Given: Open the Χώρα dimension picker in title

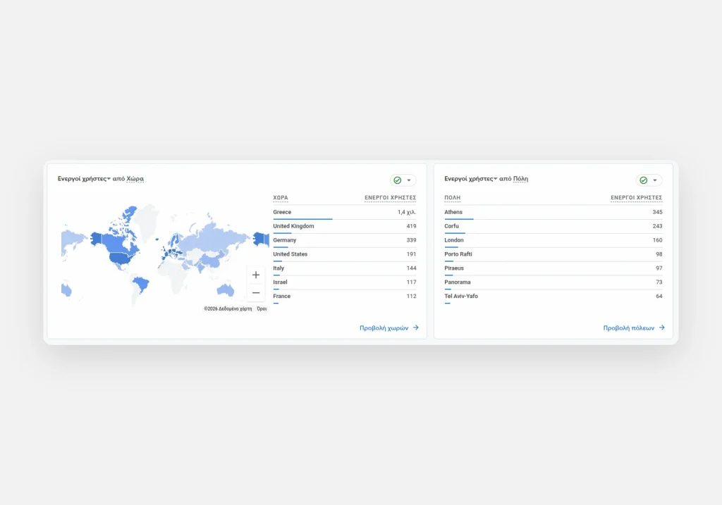Looking at the screenshot, I should coord(135,178).
